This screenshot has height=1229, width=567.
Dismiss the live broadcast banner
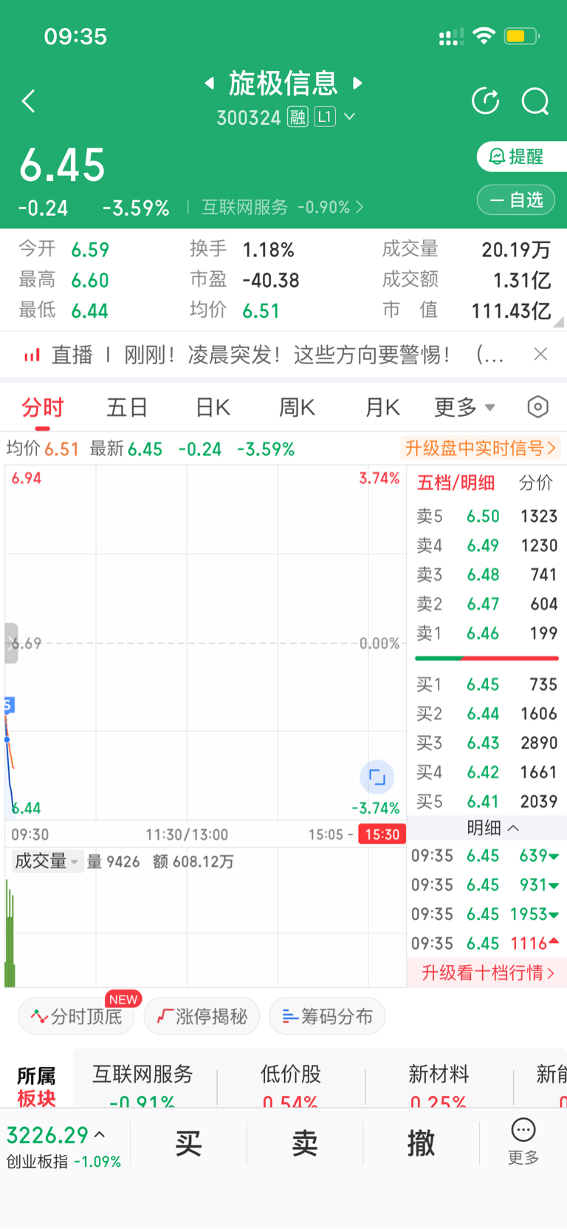click(x=540, y=354)
